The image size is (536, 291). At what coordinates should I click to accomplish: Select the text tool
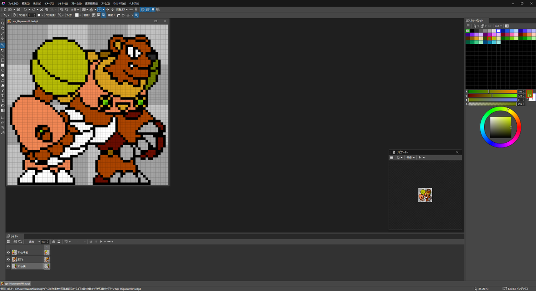coord(3,96)
